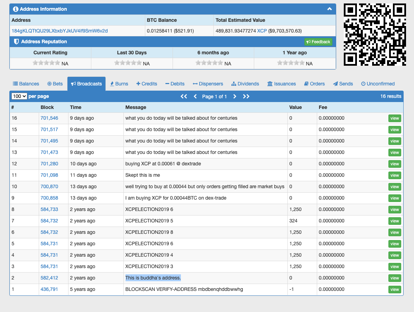This screenshot has height=312, width=414.
Task: View broadcast number 16 details
Action: 395,118
